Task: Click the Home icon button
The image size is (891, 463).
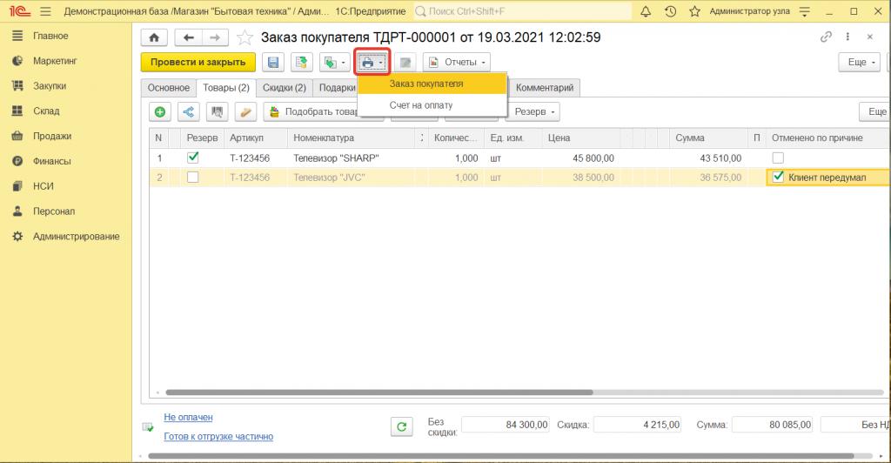Action: [154, 38]
